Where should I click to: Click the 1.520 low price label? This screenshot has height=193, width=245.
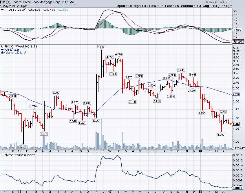pos(96,121)
